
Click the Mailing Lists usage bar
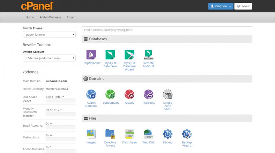[x=61, y=139]
